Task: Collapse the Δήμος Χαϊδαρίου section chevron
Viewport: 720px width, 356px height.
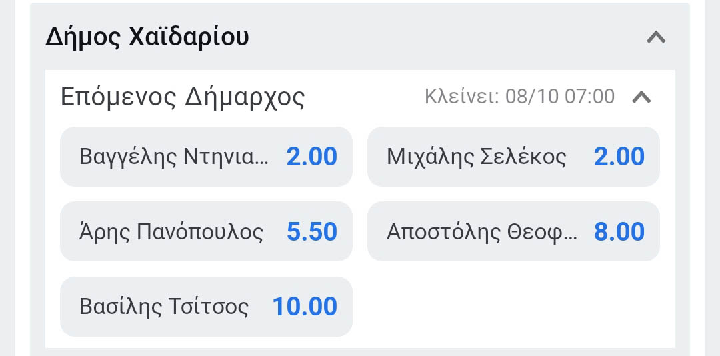Action: click(656, 37)
